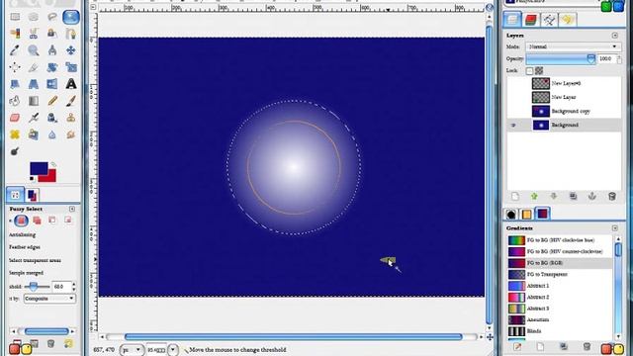Open the Gradients panel configuration menu

point(615,228)
